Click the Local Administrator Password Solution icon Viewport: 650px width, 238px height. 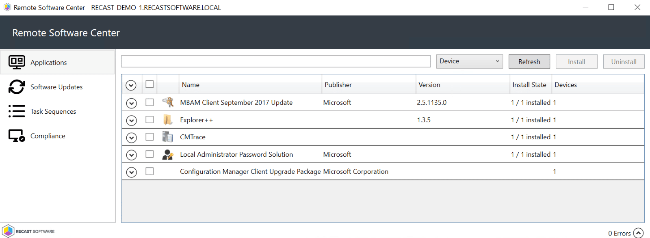click(x=168, y=154)
